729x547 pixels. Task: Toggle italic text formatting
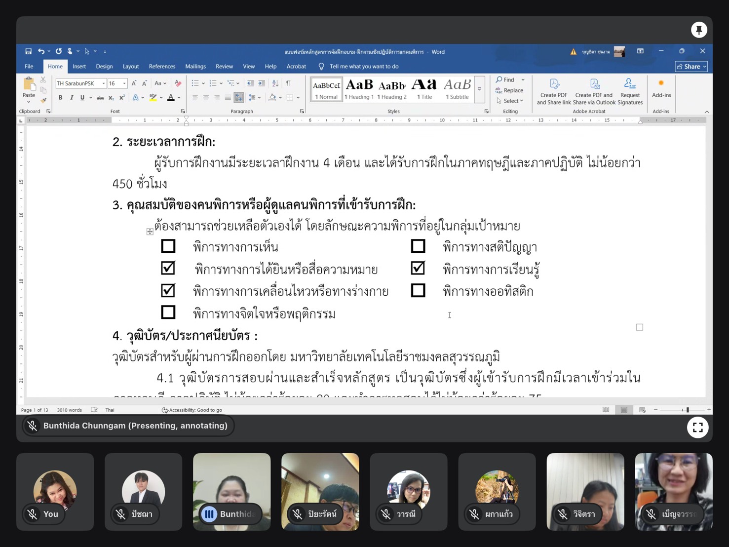(x=72, y=98)
